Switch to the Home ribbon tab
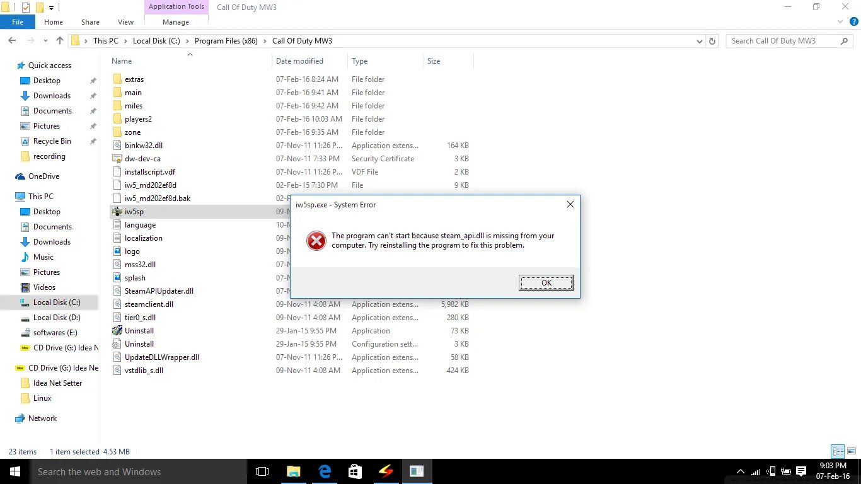The height and width of the screenshot is (484, 861). point(53,22)
